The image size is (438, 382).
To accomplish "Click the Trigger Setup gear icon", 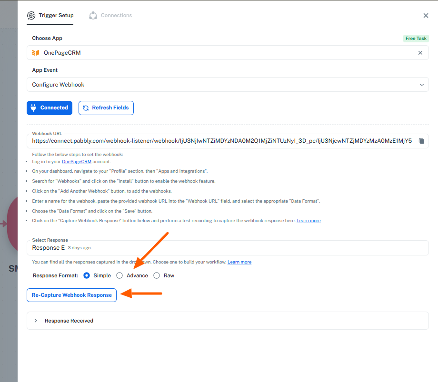I will [31, 15].
